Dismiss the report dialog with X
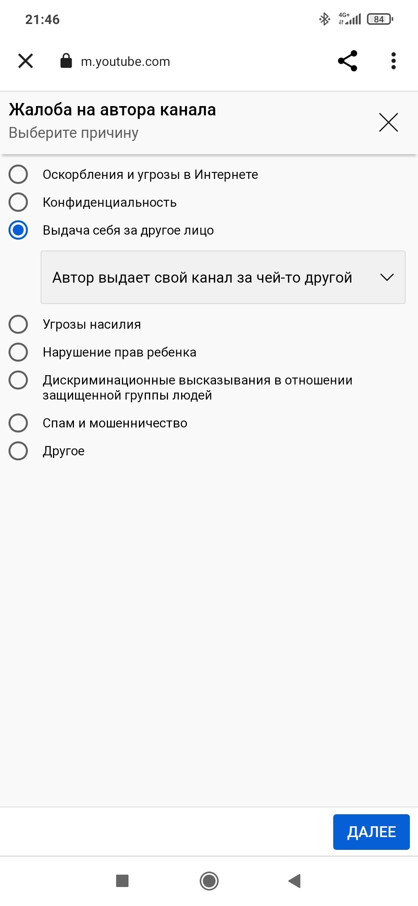418x906 pixels. tap(388, 122)
